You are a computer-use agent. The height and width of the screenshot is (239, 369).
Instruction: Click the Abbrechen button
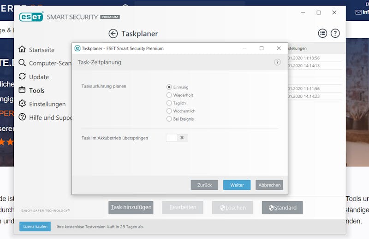(x=269, y=185)
